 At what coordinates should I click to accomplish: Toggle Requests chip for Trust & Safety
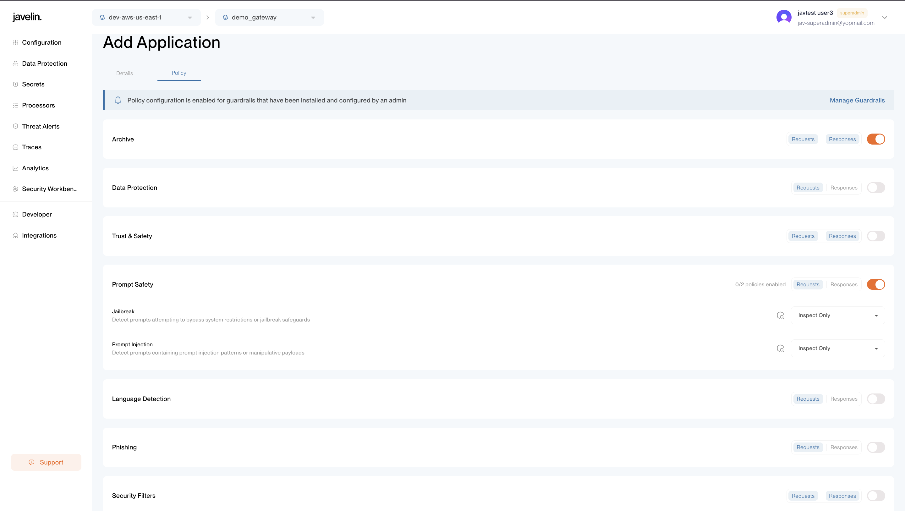tap(803, 236)
